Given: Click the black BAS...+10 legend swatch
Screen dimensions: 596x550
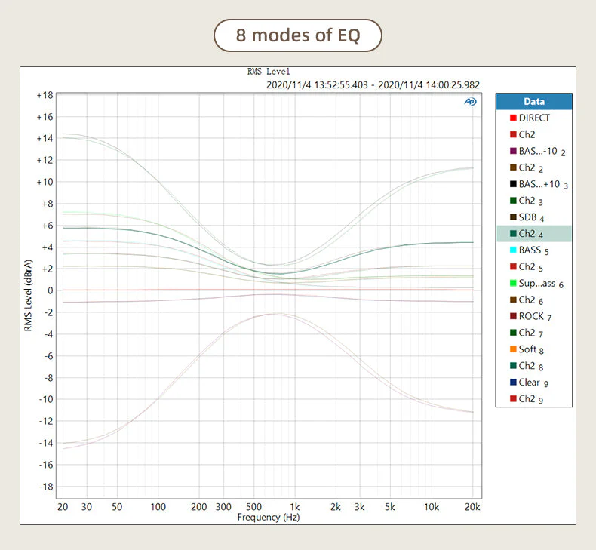Looking at the screenshot, I should coord(513,184).
